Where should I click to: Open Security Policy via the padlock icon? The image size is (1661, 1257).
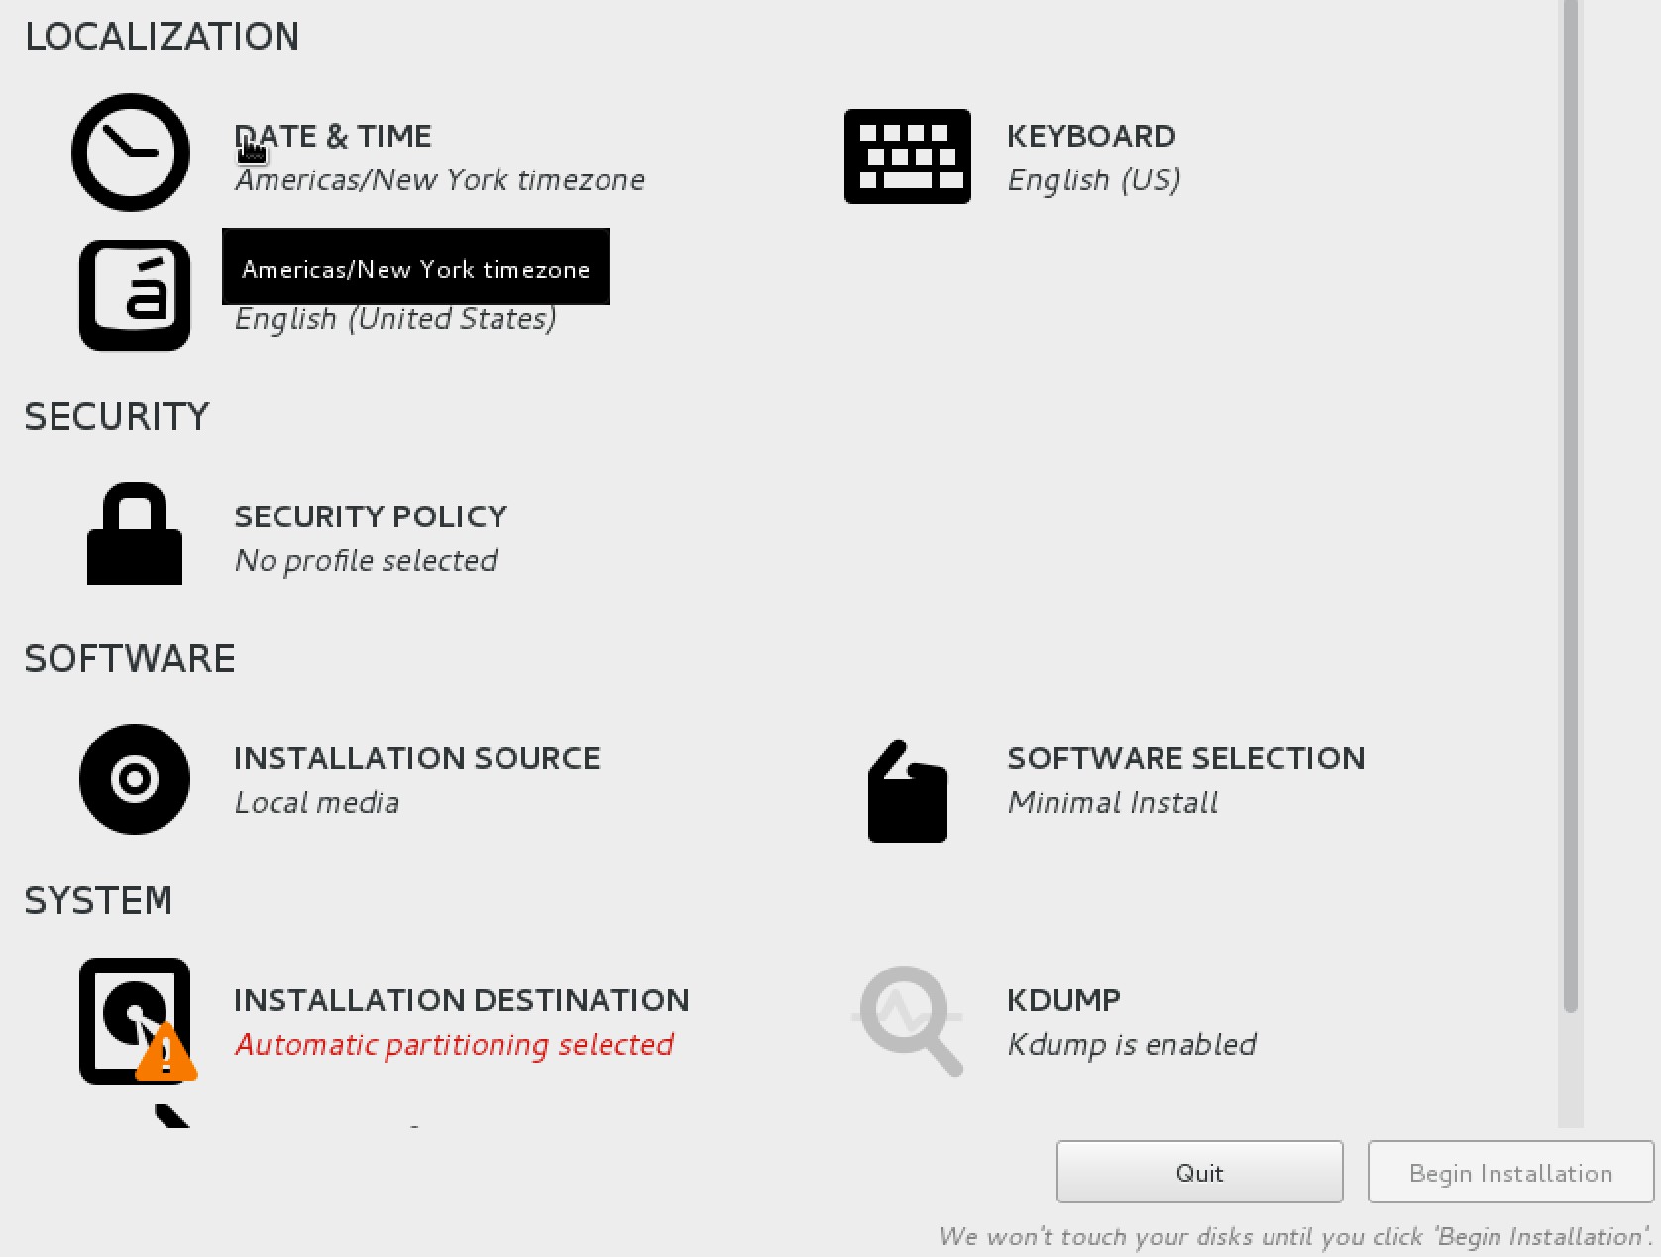135,534
